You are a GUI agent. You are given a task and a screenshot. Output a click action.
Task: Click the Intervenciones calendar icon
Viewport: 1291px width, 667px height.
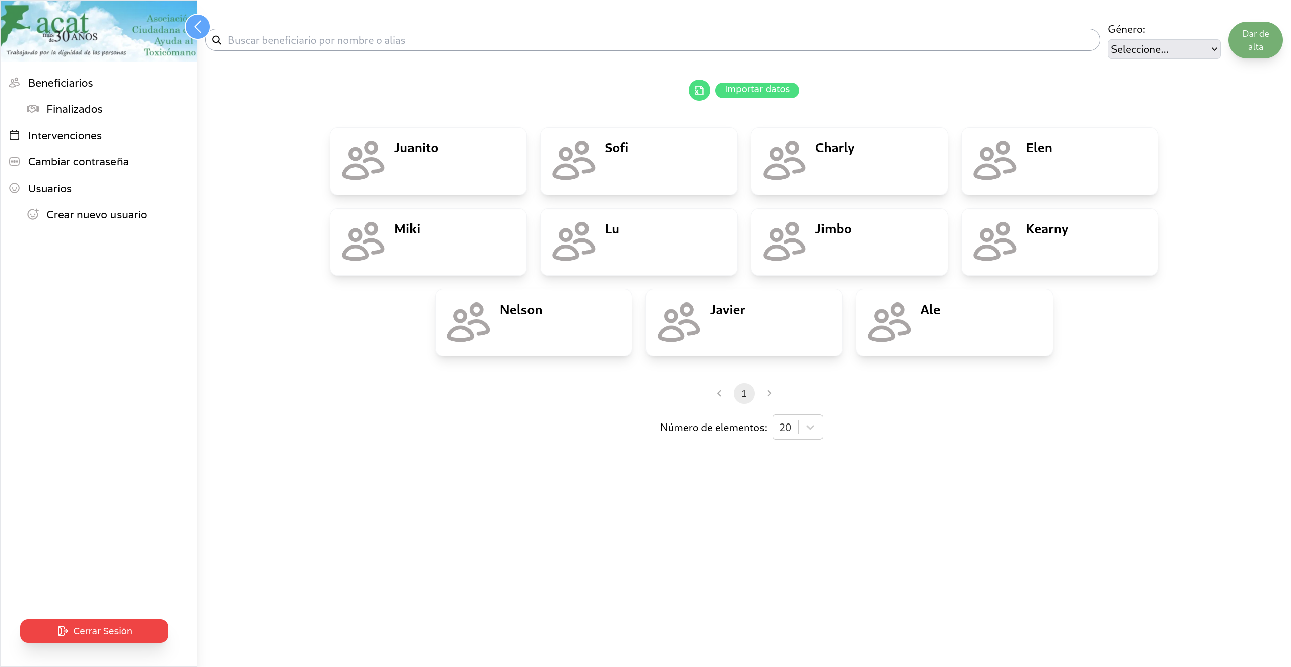pos(15,135)
